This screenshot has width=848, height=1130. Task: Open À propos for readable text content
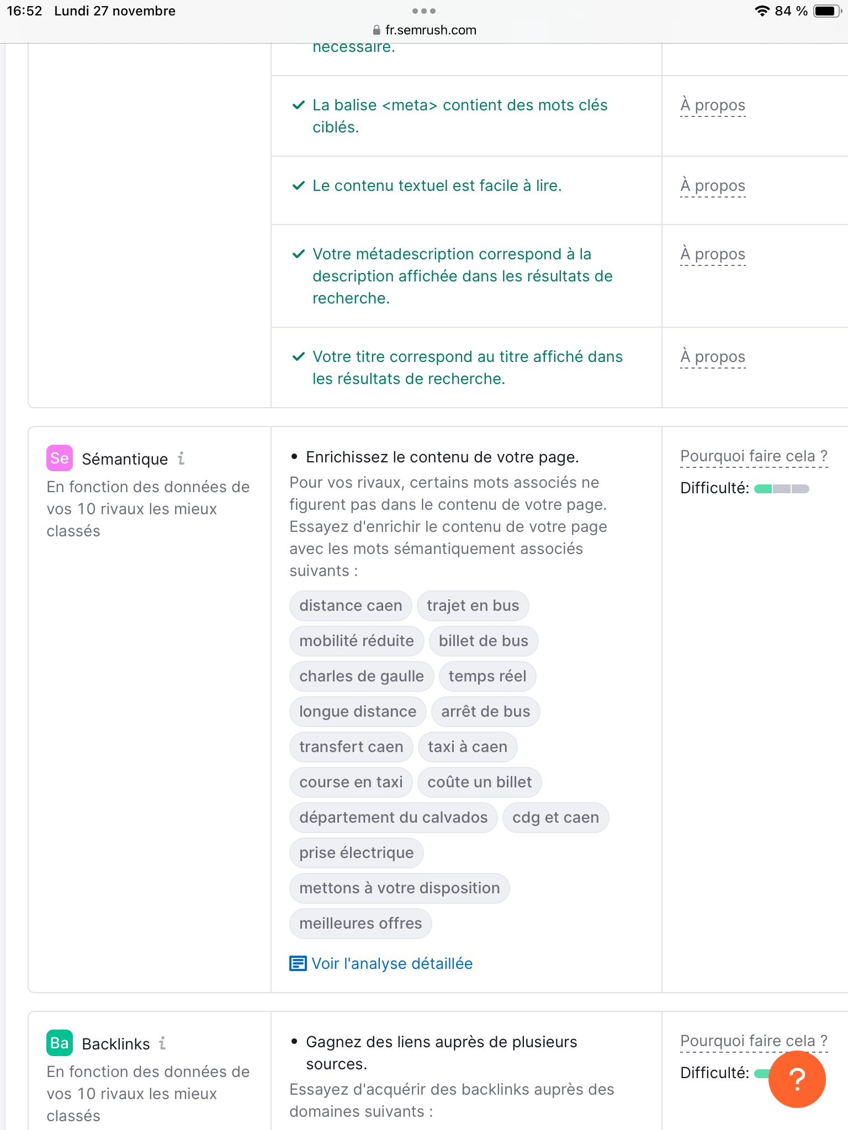(713, 186)
